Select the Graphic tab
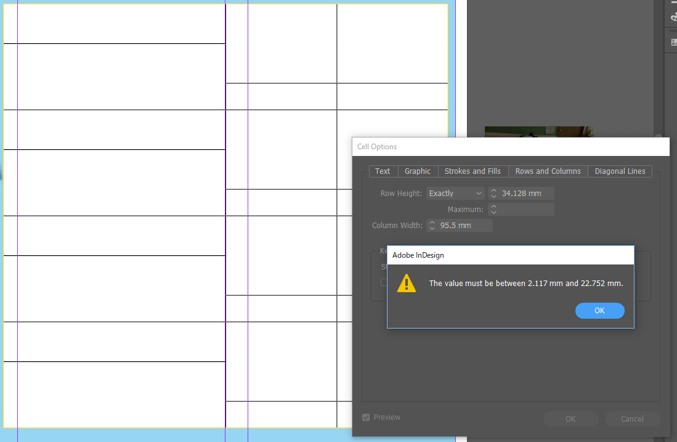The height and width of the screenshot is (442, 677). pos(418,171)
